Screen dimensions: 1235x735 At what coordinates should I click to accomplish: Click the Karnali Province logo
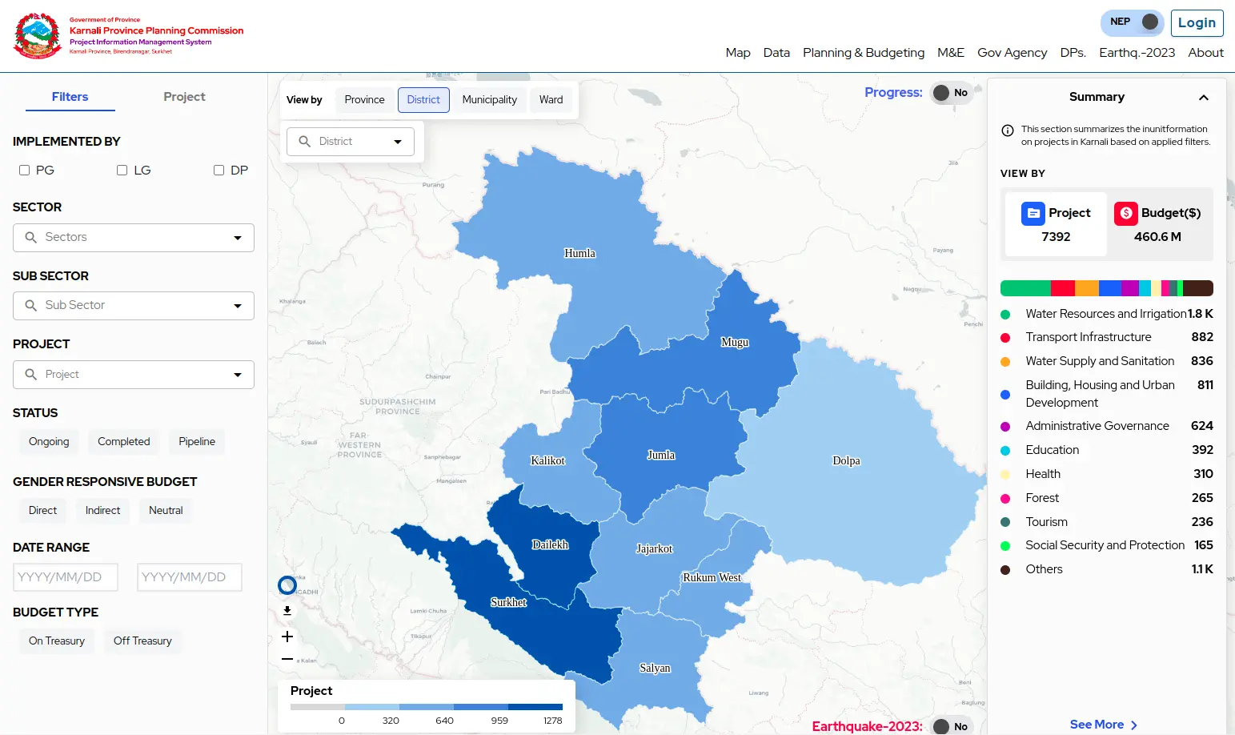[38, 36]
